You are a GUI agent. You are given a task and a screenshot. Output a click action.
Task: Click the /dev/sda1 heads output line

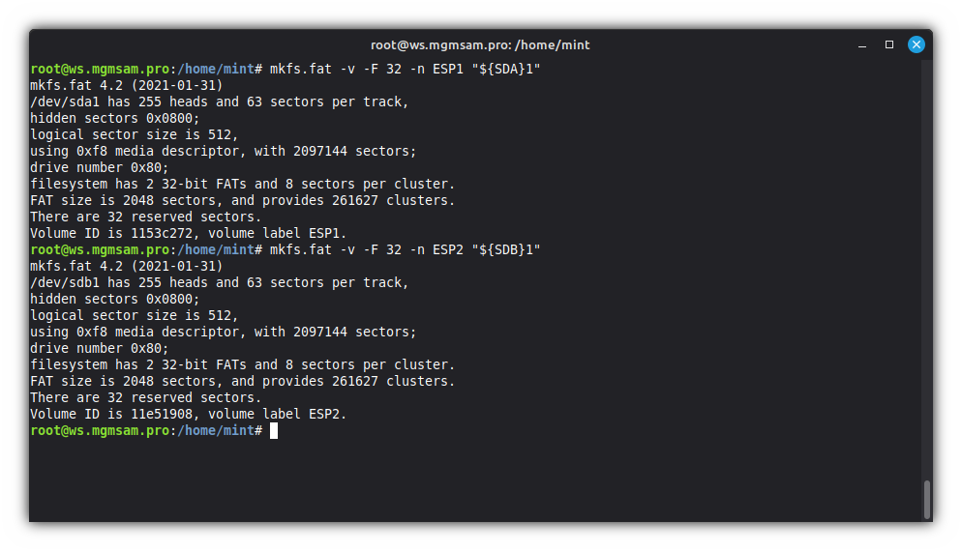(x=219, y=101)
